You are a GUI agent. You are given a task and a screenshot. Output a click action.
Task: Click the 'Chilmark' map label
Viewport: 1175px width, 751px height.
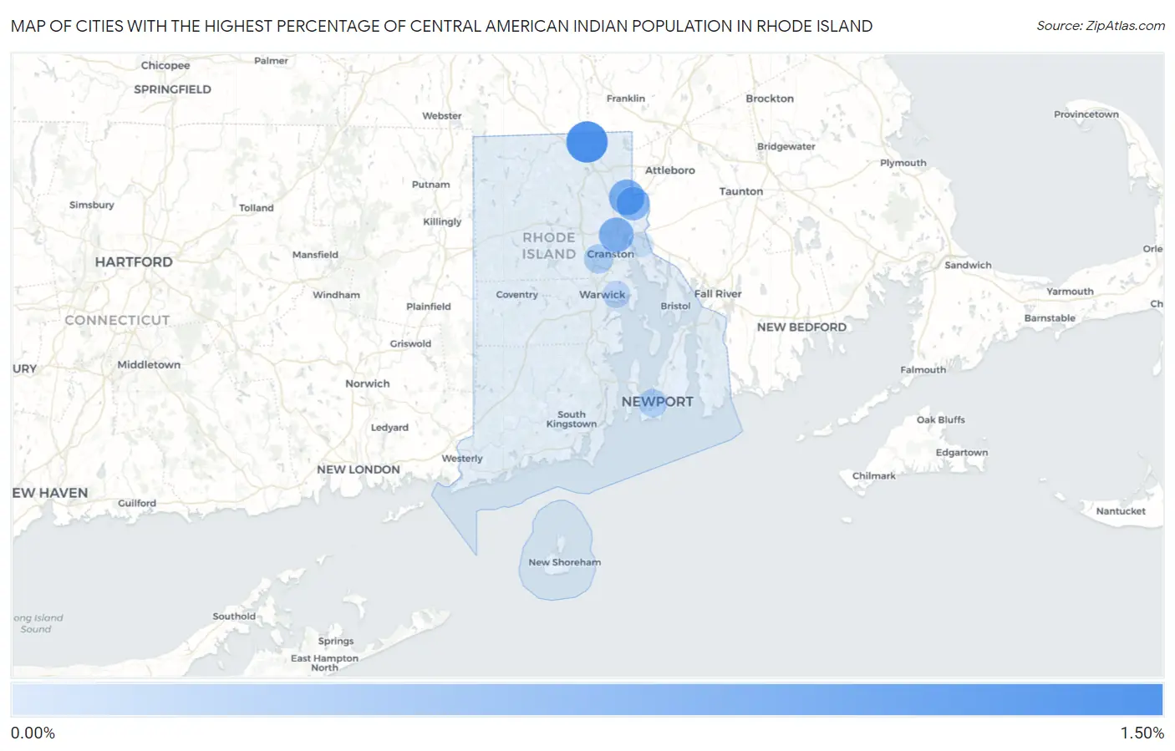pyautogui.click(x=873, y=476)
